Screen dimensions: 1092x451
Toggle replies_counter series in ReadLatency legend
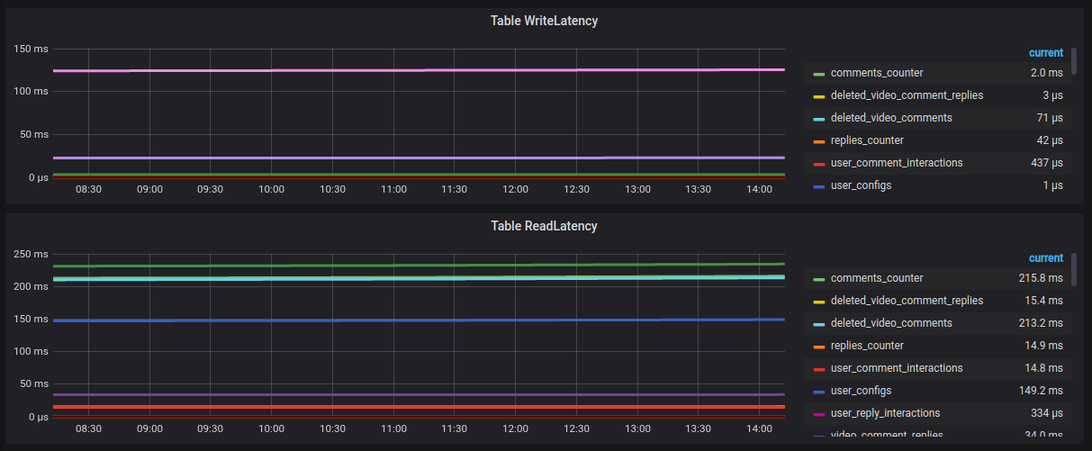867,346
